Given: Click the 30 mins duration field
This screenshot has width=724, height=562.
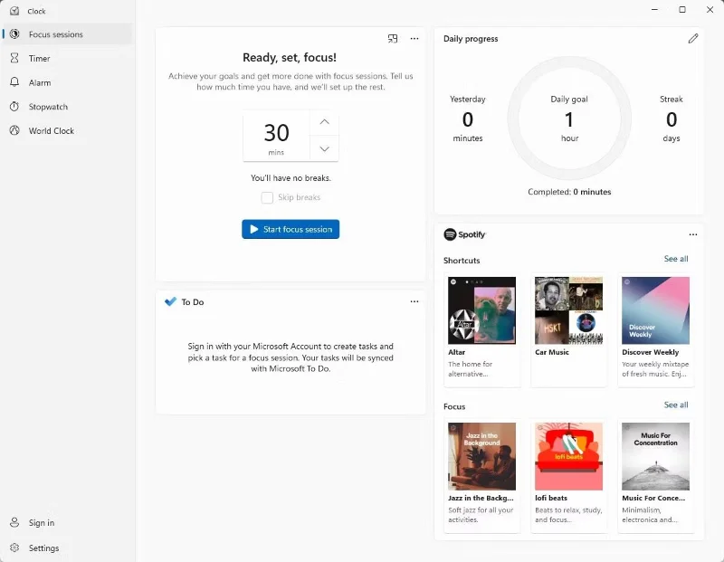Looking at the screenshot, I should tap(276, 136).
